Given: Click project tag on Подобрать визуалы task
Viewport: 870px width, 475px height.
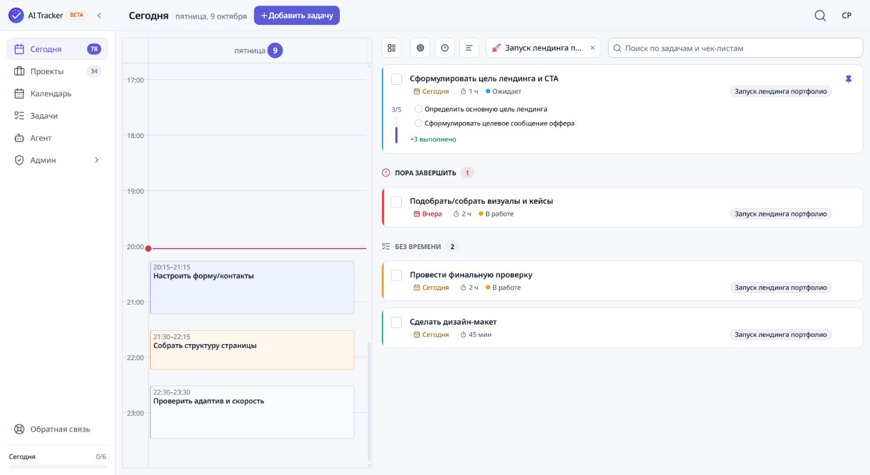Looking at the screenshot, I should [781, 214].
